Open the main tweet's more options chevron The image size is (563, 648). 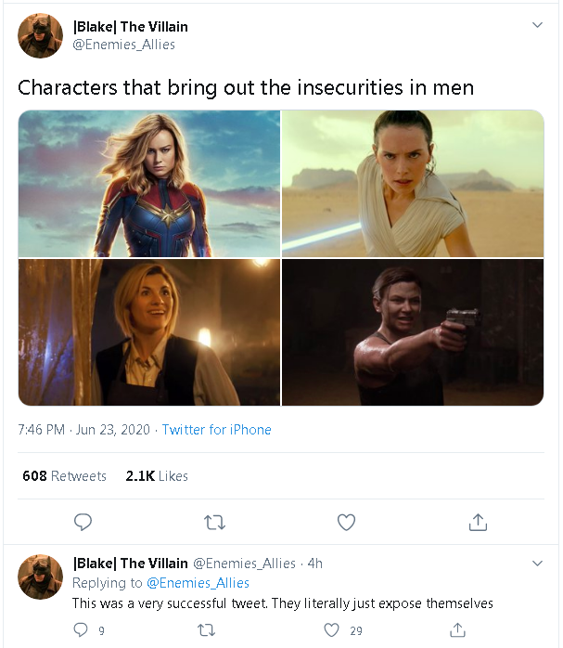[x=537, y=25]
